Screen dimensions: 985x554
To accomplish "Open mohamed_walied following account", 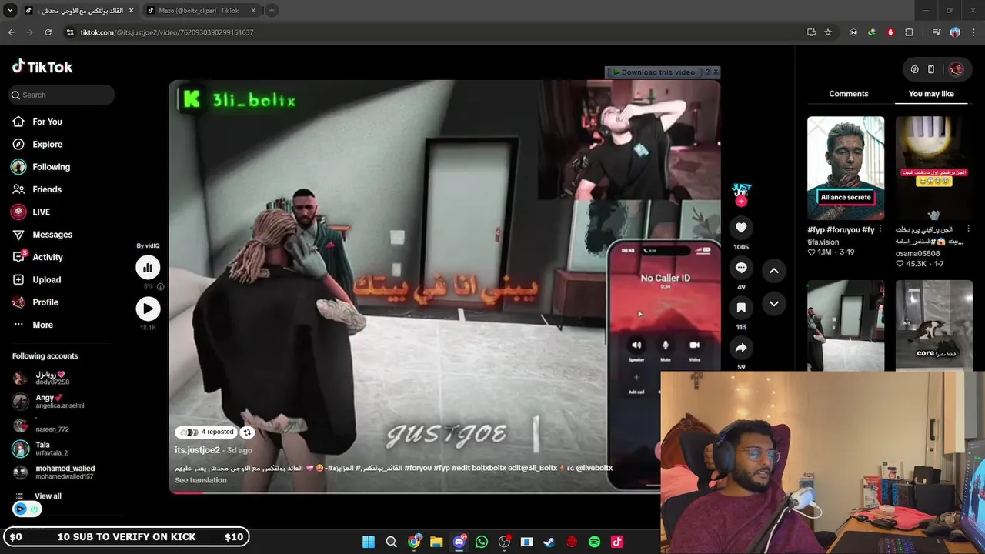I will pos(54,472).
